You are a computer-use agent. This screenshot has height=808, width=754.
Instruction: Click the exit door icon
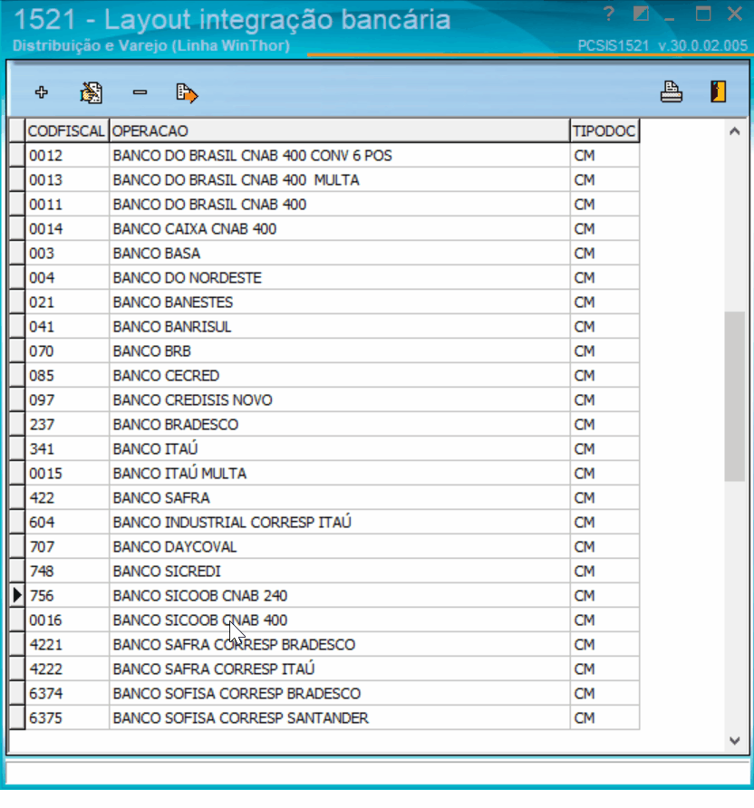point(719,91)
